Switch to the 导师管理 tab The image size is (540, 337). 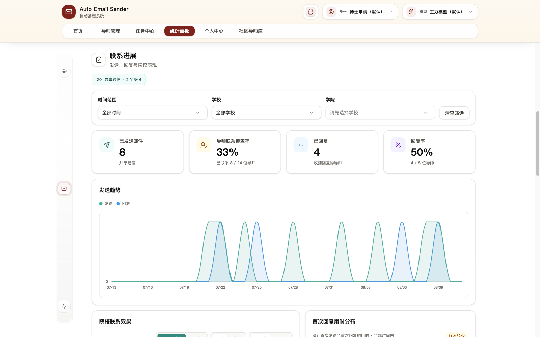pos(111,31)
